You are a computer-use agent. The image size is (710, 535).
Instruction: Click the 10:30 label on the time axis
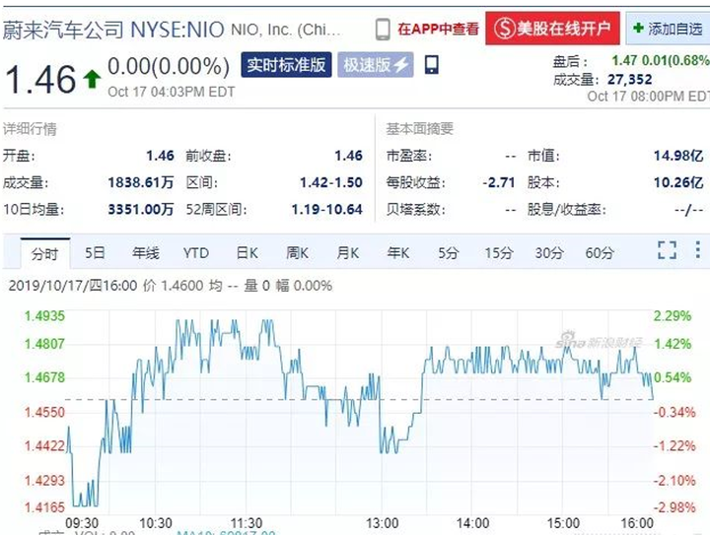156,523
